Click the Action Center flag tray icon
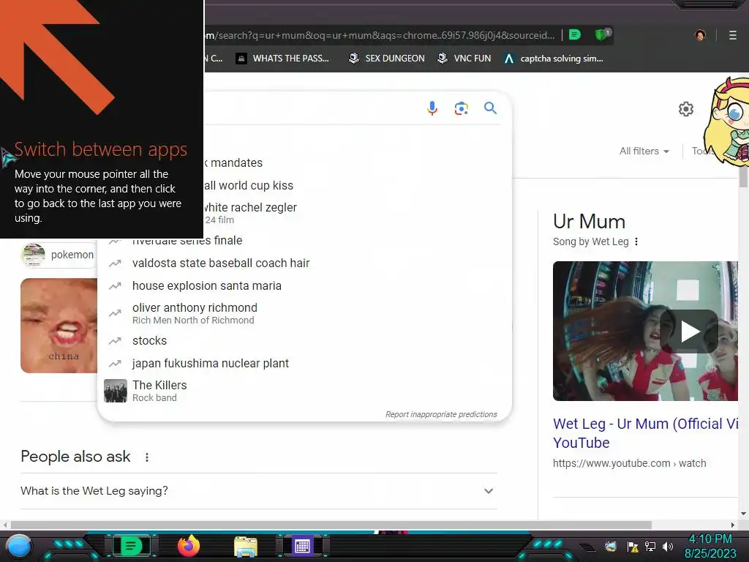This screenshot has height=562, width=749. click(633, 546)
